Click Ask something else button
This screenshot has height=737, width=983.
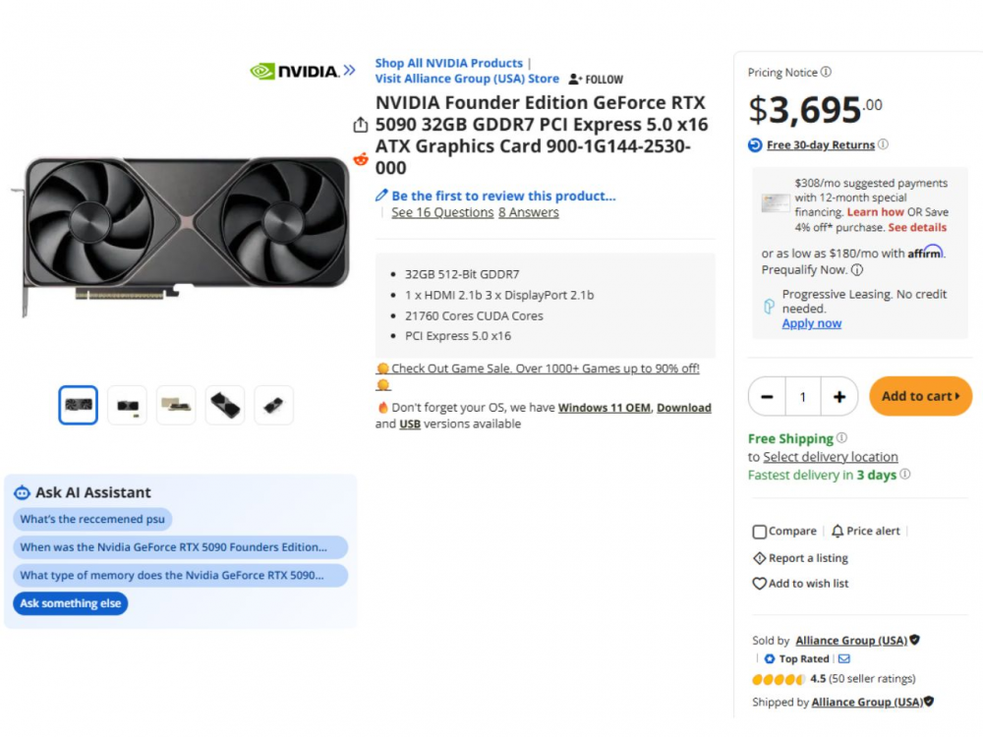(x=71, y=603)
